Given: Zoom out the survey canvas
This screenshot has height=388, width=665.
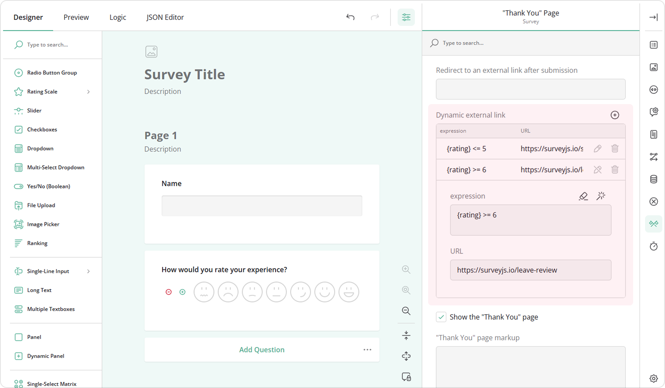Looking at the screenshot, I should click(406, 311).
